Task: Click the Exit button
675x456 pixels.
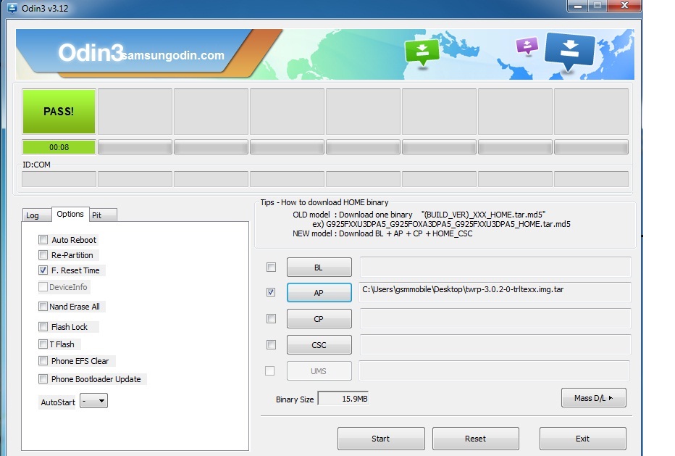Action: point(583,439)
